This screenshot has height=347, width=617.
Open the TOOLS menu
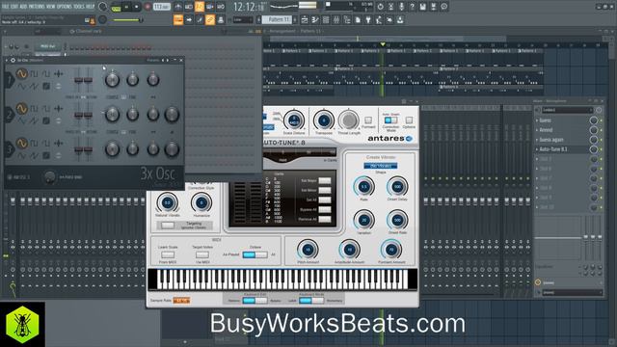[x=79, y=7]
